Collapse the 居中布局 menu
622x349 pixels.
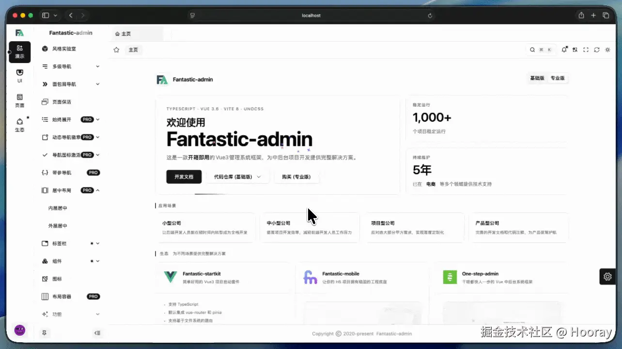click(71, 190)
